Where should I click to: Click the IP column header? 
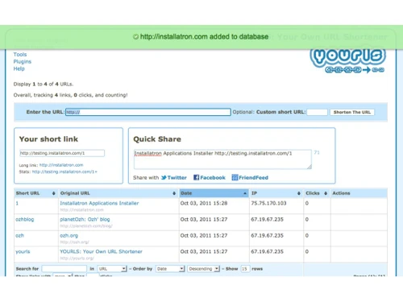click(276, 193)
